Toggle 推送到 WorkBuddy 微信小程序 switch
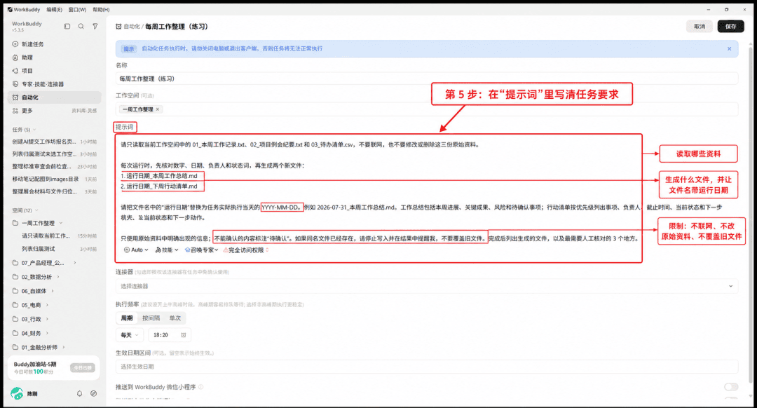This screenshot has height=408, width=757. (731, 387)
